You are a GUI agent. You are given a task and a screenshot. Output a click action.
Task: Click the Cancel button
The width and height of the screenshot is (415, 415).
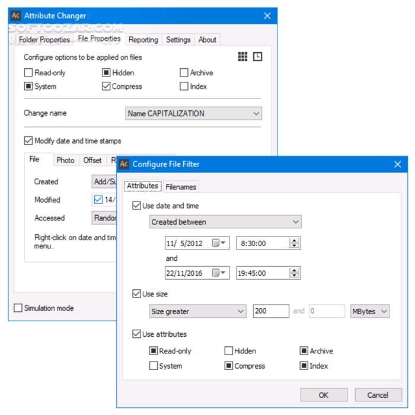(x=378, y=395)
